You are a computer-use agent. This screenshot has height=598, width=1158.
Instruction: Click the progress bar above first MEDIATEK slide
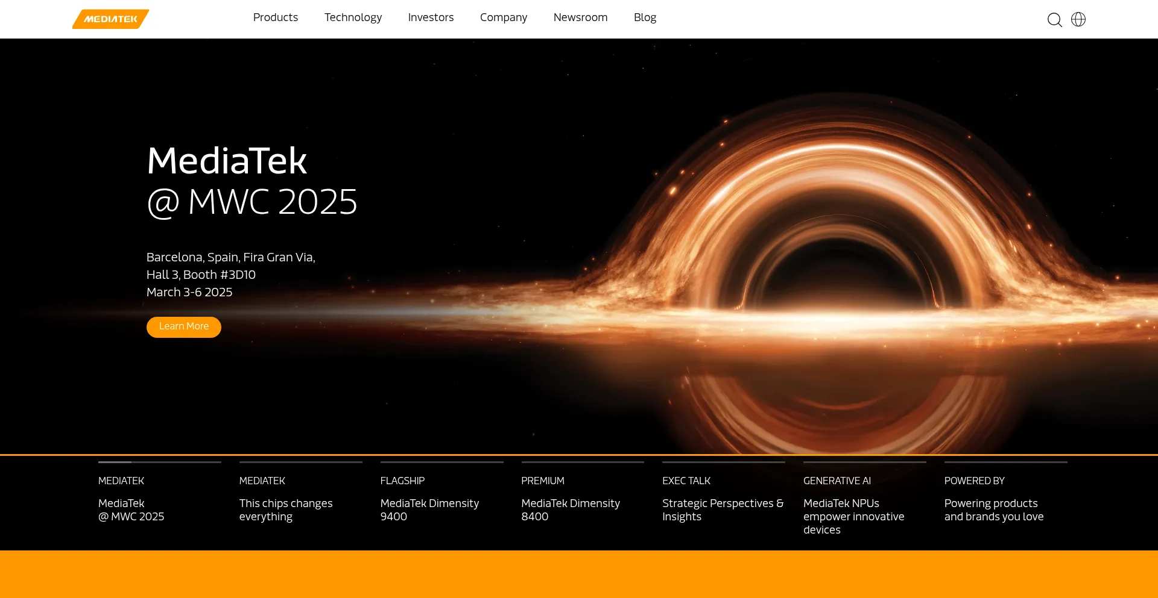coord(160,462)
